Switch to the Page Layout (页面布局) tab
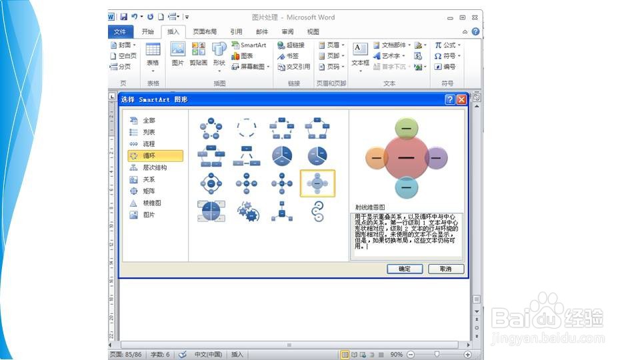640x360 pixels. (205, 31)
